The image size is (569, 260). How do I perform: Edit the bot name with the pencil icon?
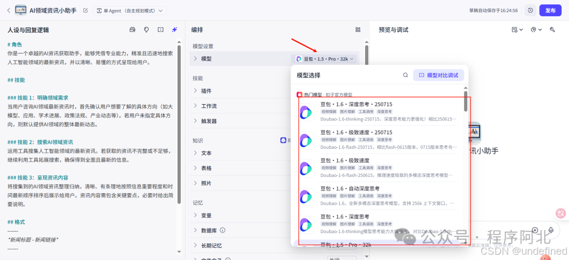85,11
